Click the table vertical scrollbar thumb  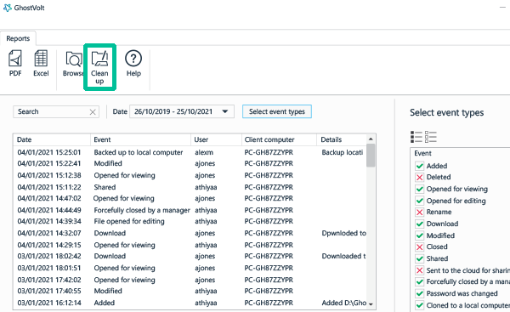(x=371, y=156)
